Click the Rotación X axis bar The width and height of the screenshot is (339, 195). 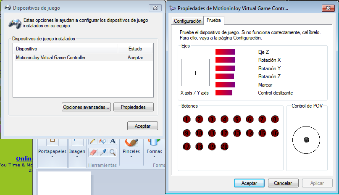click(x=225, y=60)
